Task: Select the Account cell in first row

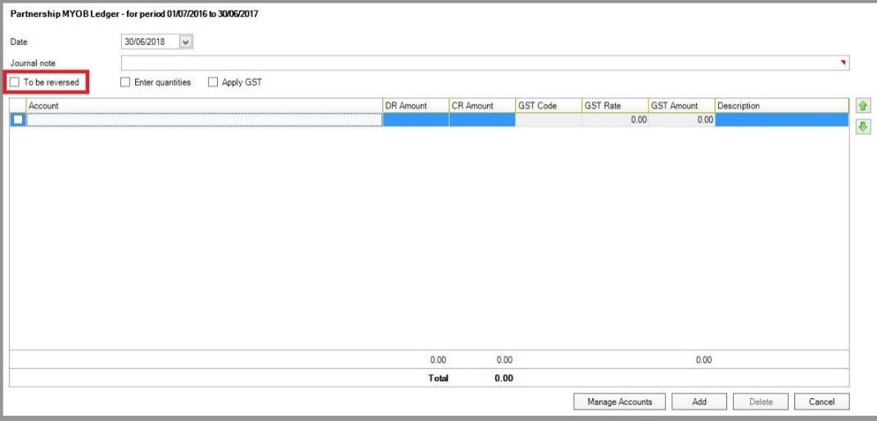Action: tap(205, 120)
